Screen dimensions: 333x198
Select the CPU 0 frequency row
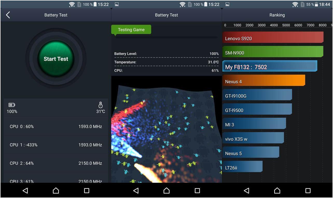point(55,126)
